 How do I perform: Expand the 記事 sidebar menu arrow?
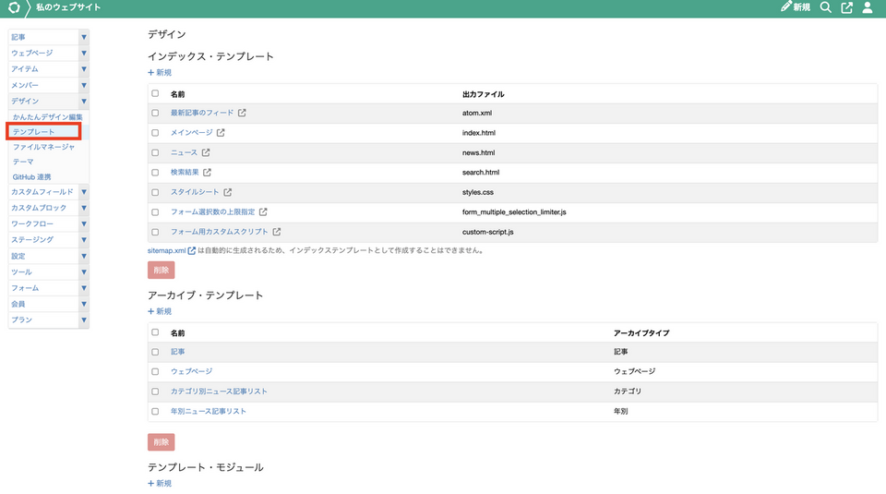click(84, 38)
